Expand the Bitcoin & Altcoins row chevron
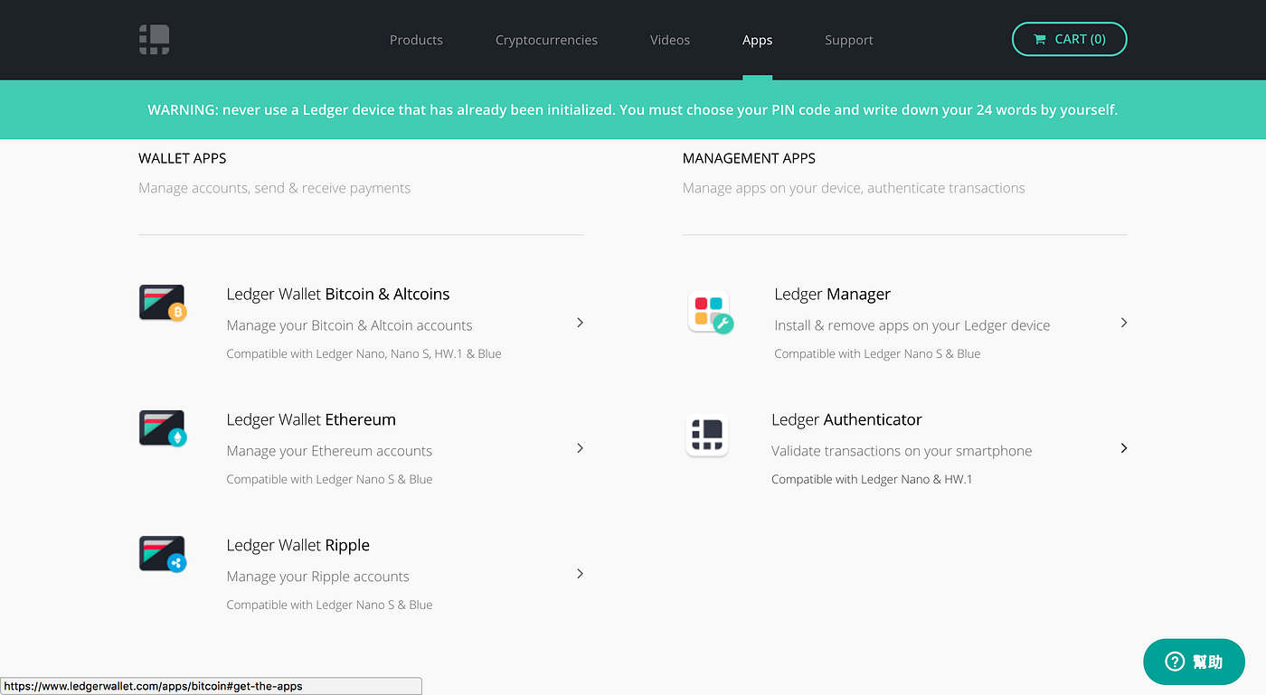Image resolution: width=1266 pixels, height=695 pixels. [580, 323]
